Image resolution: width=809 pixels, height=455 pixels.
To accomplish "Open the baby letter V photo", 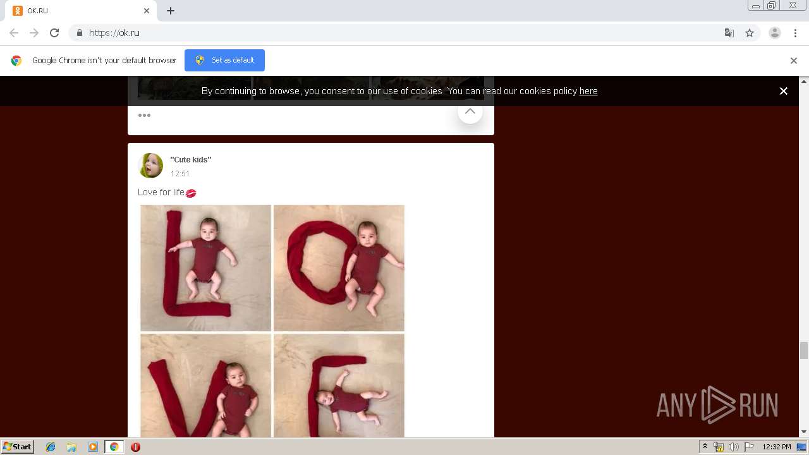I will (205, 385).
